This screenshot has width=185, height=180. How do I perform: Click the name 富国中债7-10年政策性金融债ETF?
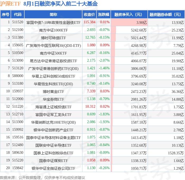[x=53, y=22]
